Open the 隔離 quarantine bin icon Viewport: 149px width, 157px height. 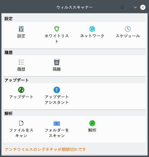[x=57, y=62]
